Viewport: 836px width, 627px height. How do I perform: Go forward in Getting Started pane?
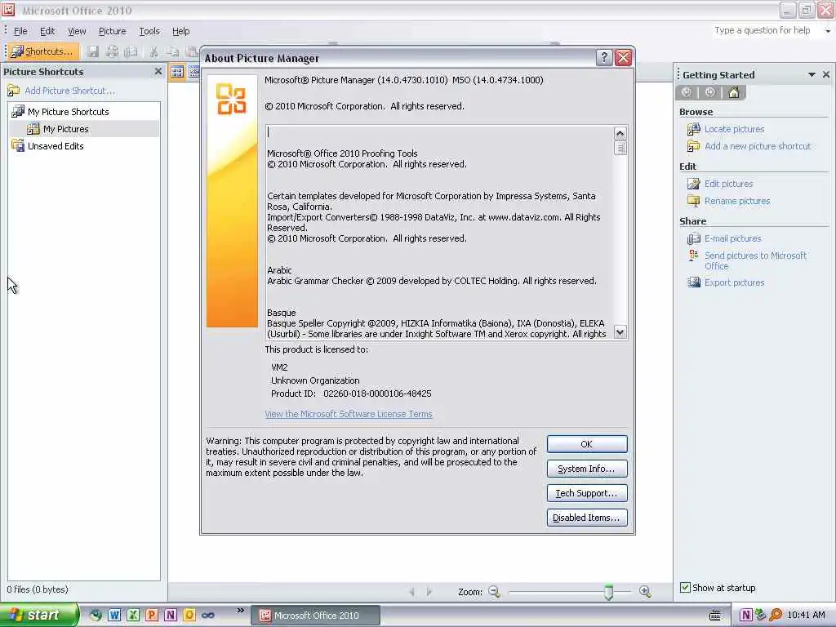(x=709, y=92)
